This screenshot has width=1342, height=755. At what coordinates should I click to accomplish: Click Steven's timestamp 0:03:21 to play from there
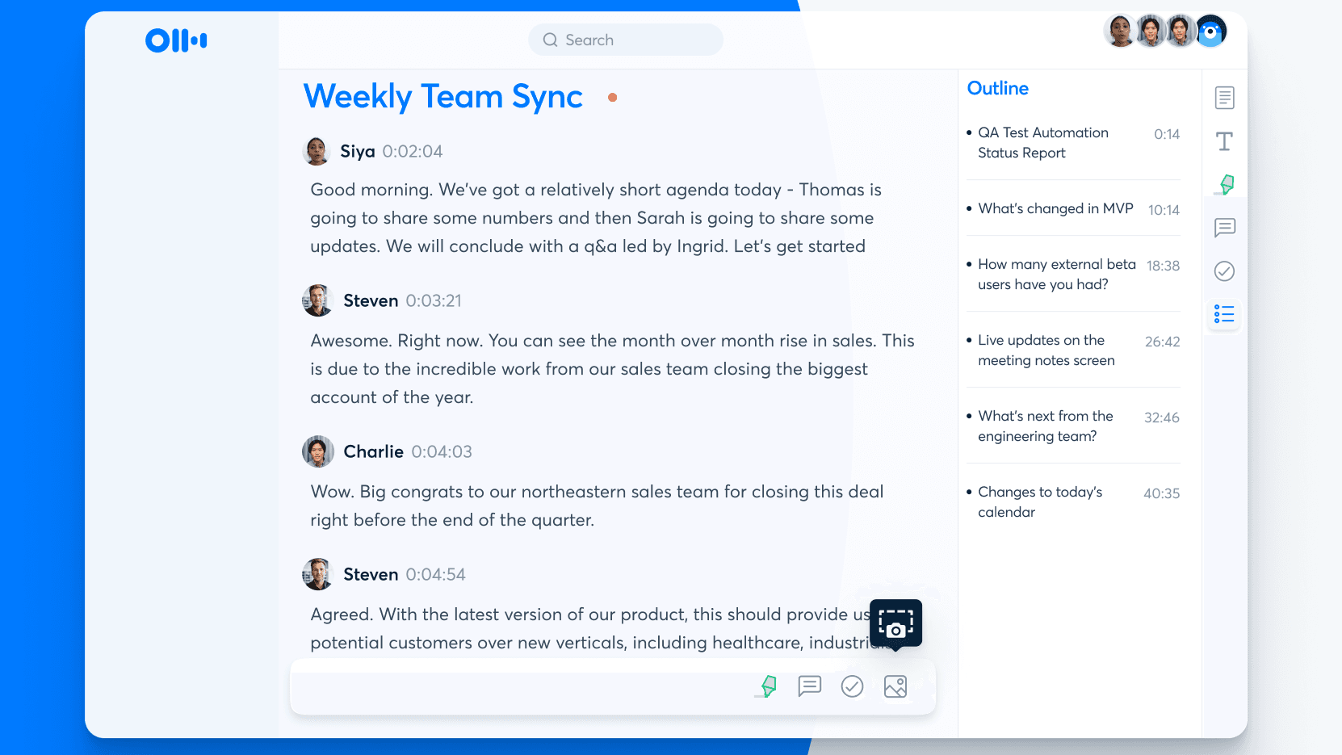pyautogui.click(x=434, y=300)
